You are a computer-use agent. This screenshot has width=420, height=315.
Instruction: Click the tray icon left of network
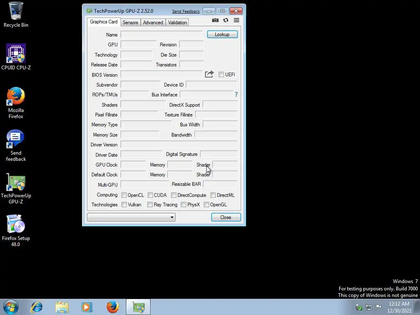click(358, 307)
